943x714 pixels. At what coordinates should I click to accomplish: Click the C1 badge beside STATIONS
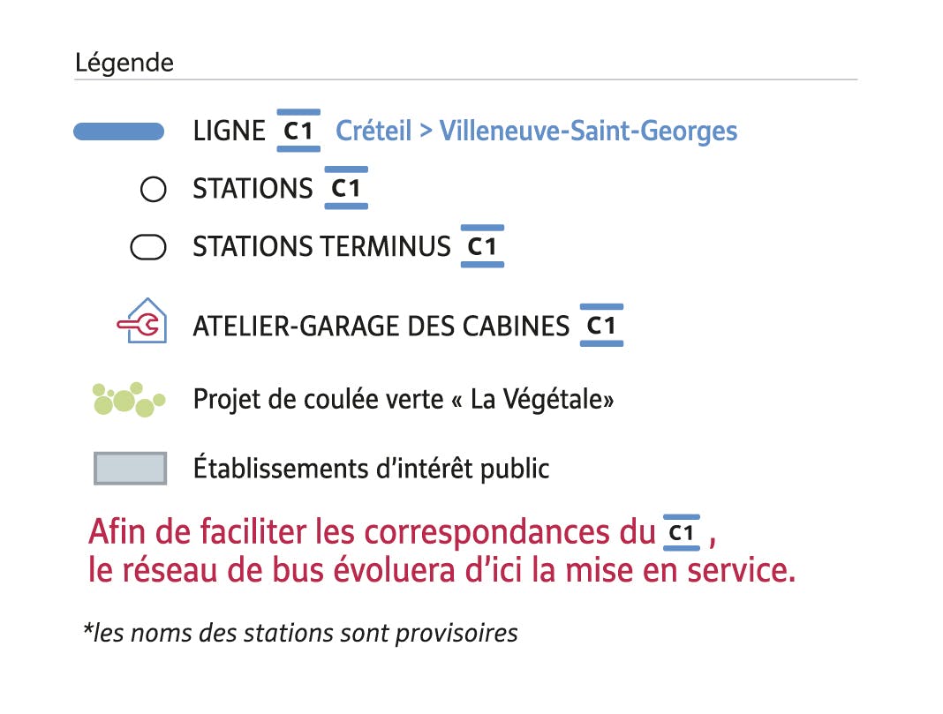pos(346,188)
